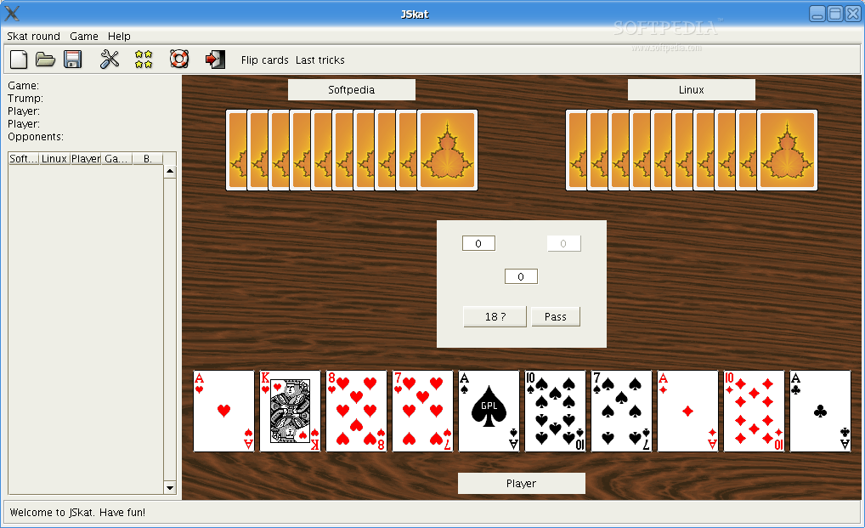This screenshot has width=865, height=528.
Task: Open the Skat round menu
Action: [x=34, y=36]
